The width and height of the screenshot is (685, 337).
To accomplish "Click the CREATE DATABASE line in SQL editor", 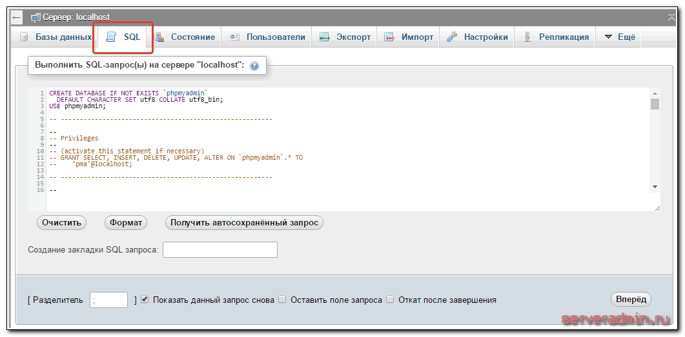I will click(x=129, y=93).
